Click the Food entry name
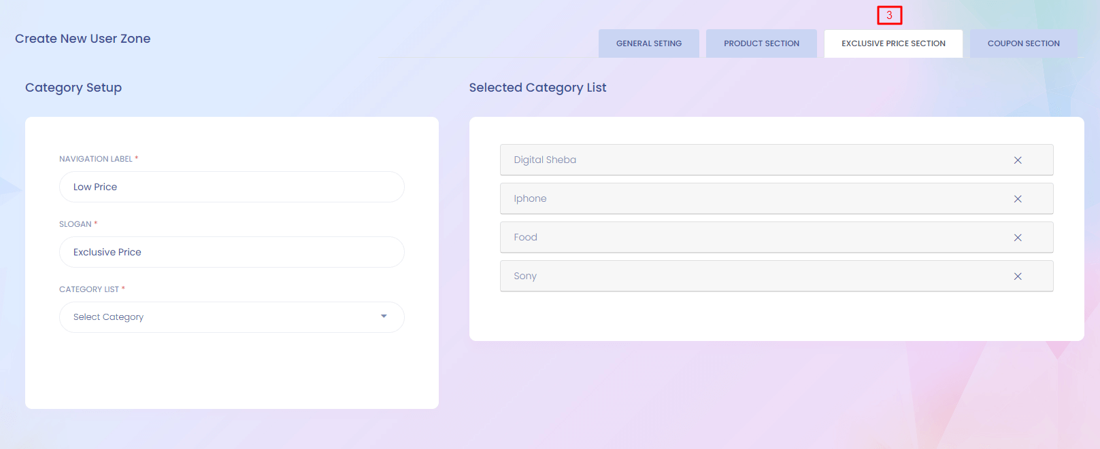The width and height of the screenshot is (1100, 449). [525, 237]
